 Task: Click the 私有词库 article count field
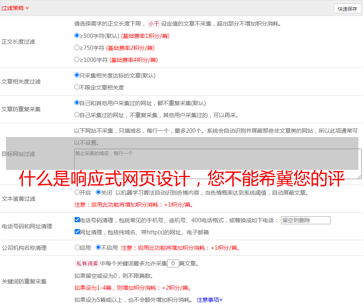173,263
